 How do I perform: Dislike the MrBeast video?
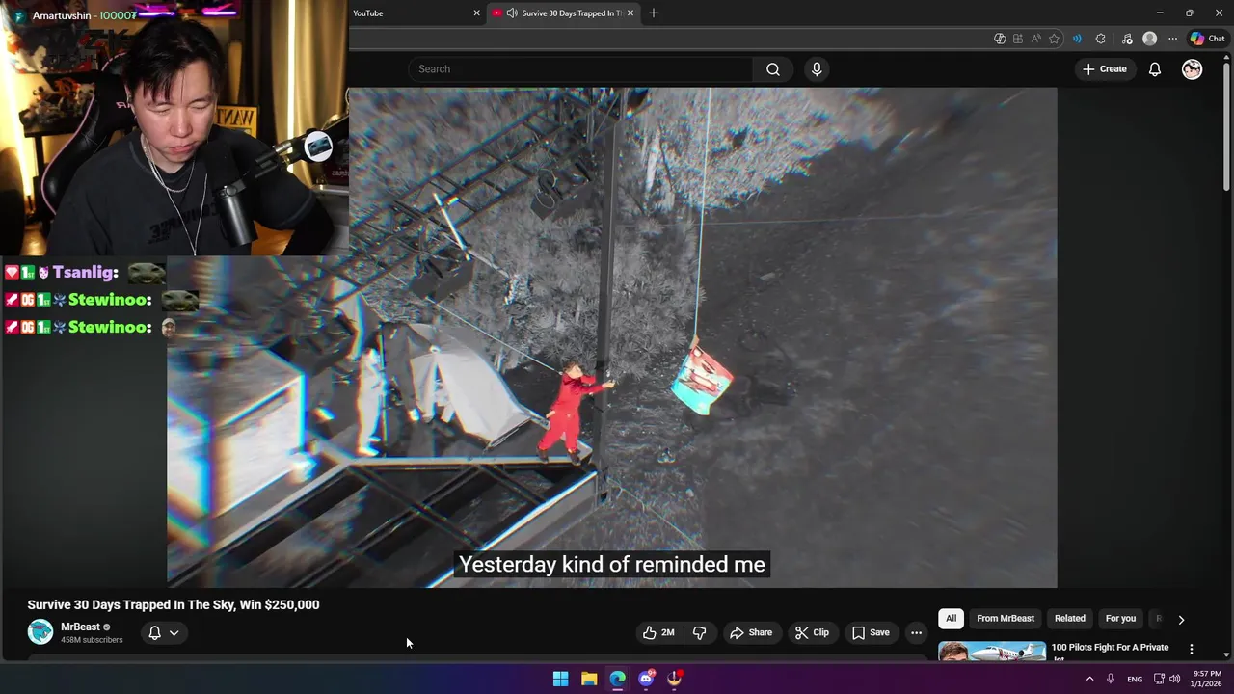coord(700,632)
